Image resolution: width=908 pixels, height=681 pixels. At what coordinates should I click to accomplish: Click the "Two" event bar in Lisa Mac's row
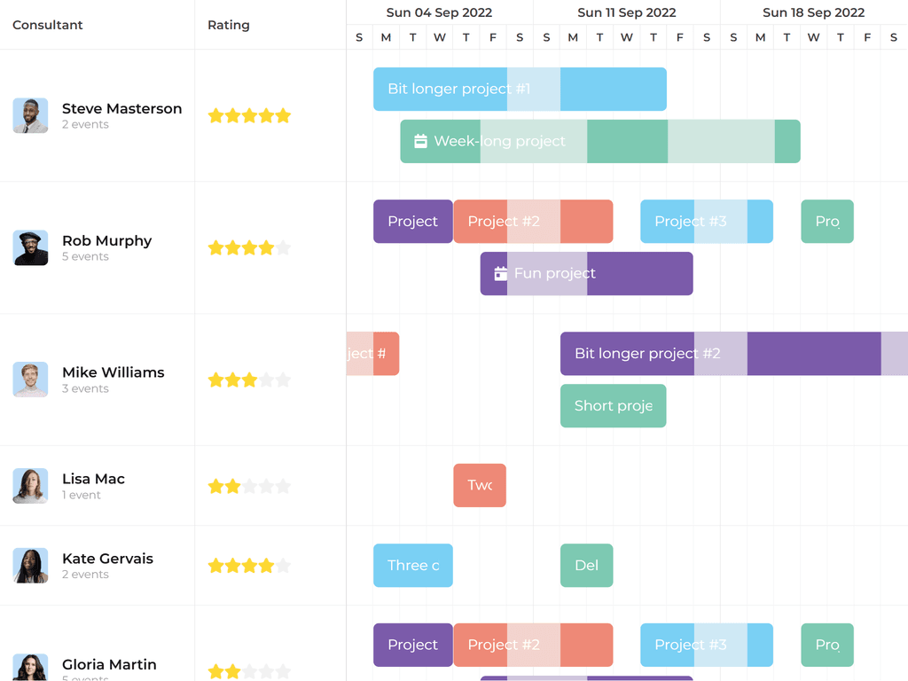479,485
